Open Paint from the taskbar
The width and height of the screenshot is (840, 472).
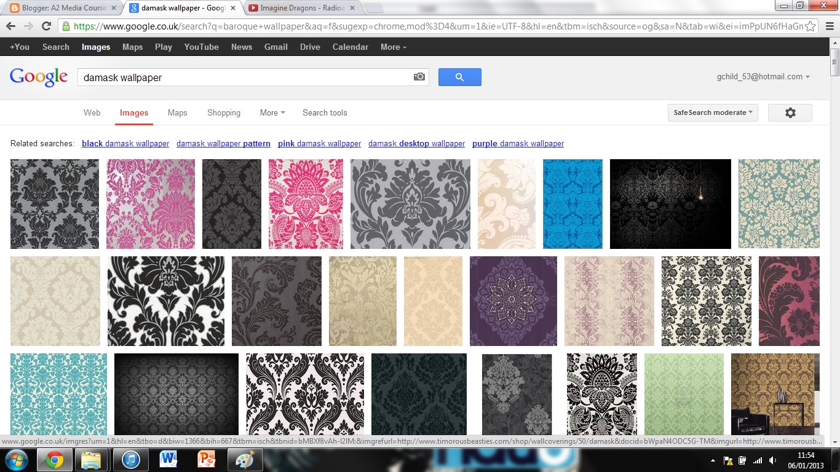(245, 460)
